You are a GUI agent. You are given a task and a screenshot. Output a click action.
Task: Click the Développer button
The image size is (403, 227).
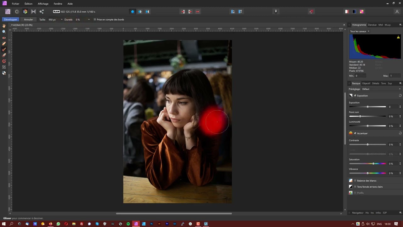pos(11,20)
